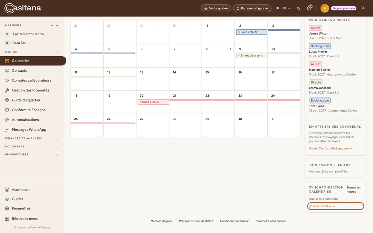Click the user avatar L
Viewport: 373px width, 233px height.
coord(325,8)
